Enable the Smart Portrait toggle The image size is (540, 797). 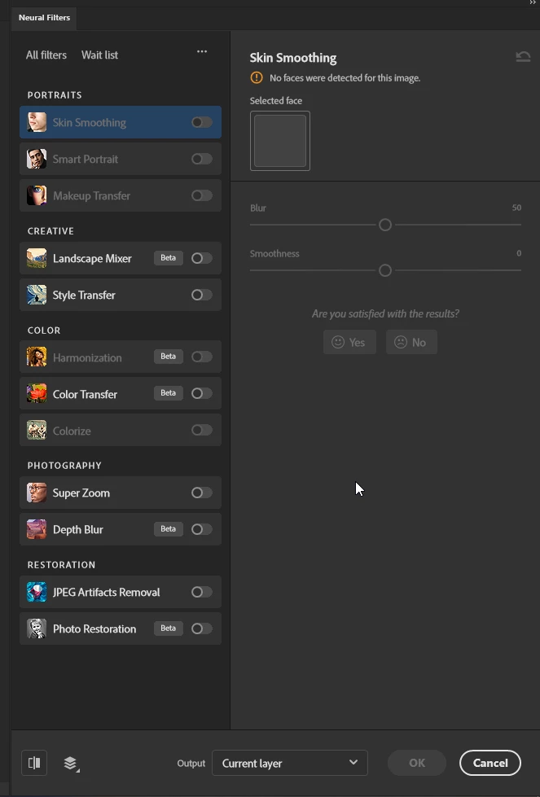pyautogui.click(x=201, y=159)
